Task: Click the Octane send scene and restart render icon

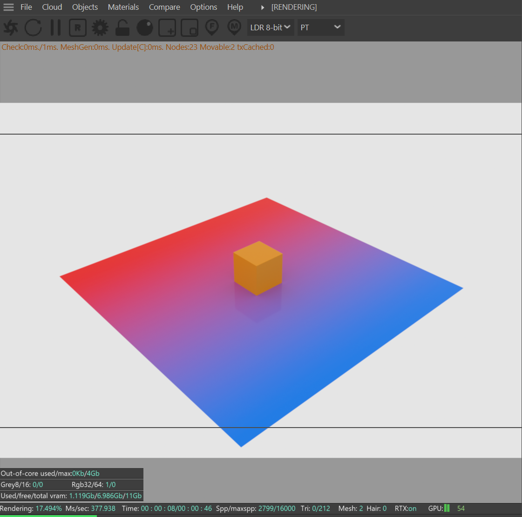Action: pos(10,27)
